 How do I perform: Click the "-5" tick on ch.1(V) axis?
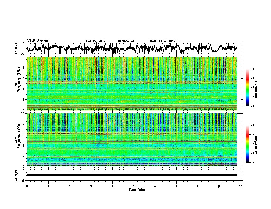(x=23, y=54)
